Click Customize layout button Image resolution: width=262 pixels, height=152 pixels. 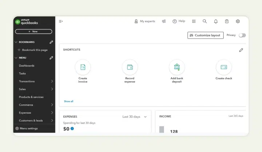click(205, 35)
